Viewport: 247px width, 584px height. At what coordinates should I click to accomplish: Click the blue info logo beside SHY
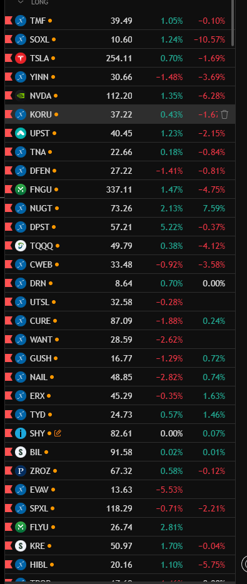[x=21, y=433]
